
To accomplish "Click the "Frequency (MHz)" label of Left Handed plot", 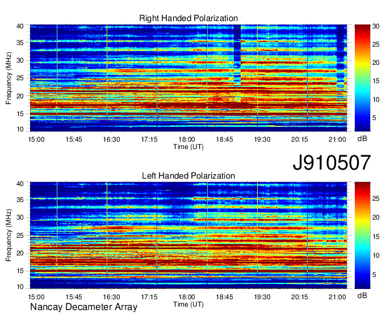I will pyautogui.click(x=9, y=235).
